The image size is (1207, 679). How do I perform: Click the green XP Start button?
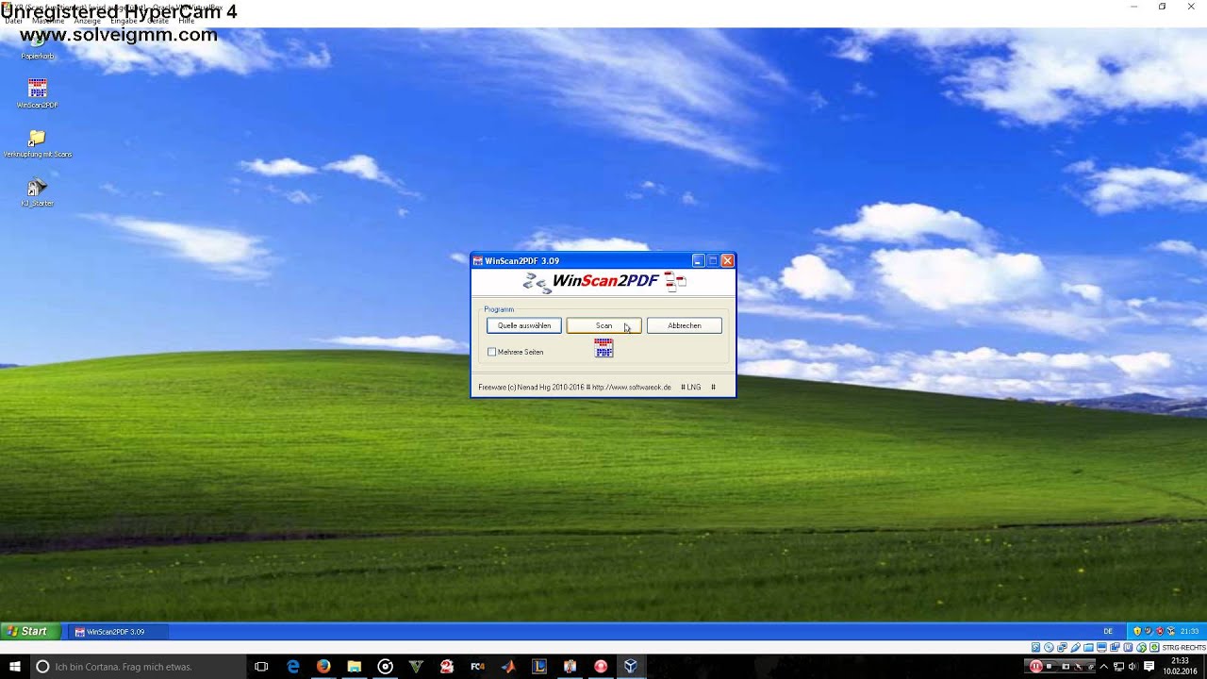(x=30, y=632)
